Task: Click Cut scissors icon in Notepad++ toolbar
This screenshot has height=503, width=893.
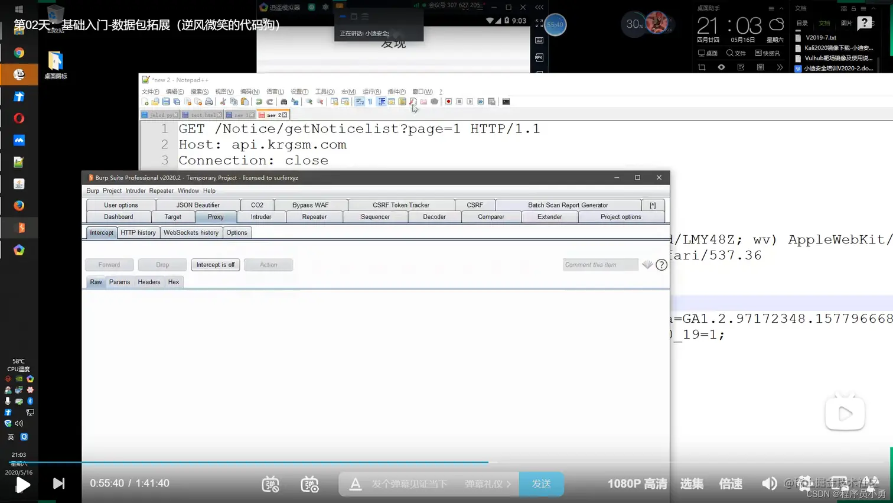Action: tap(223, 102)
